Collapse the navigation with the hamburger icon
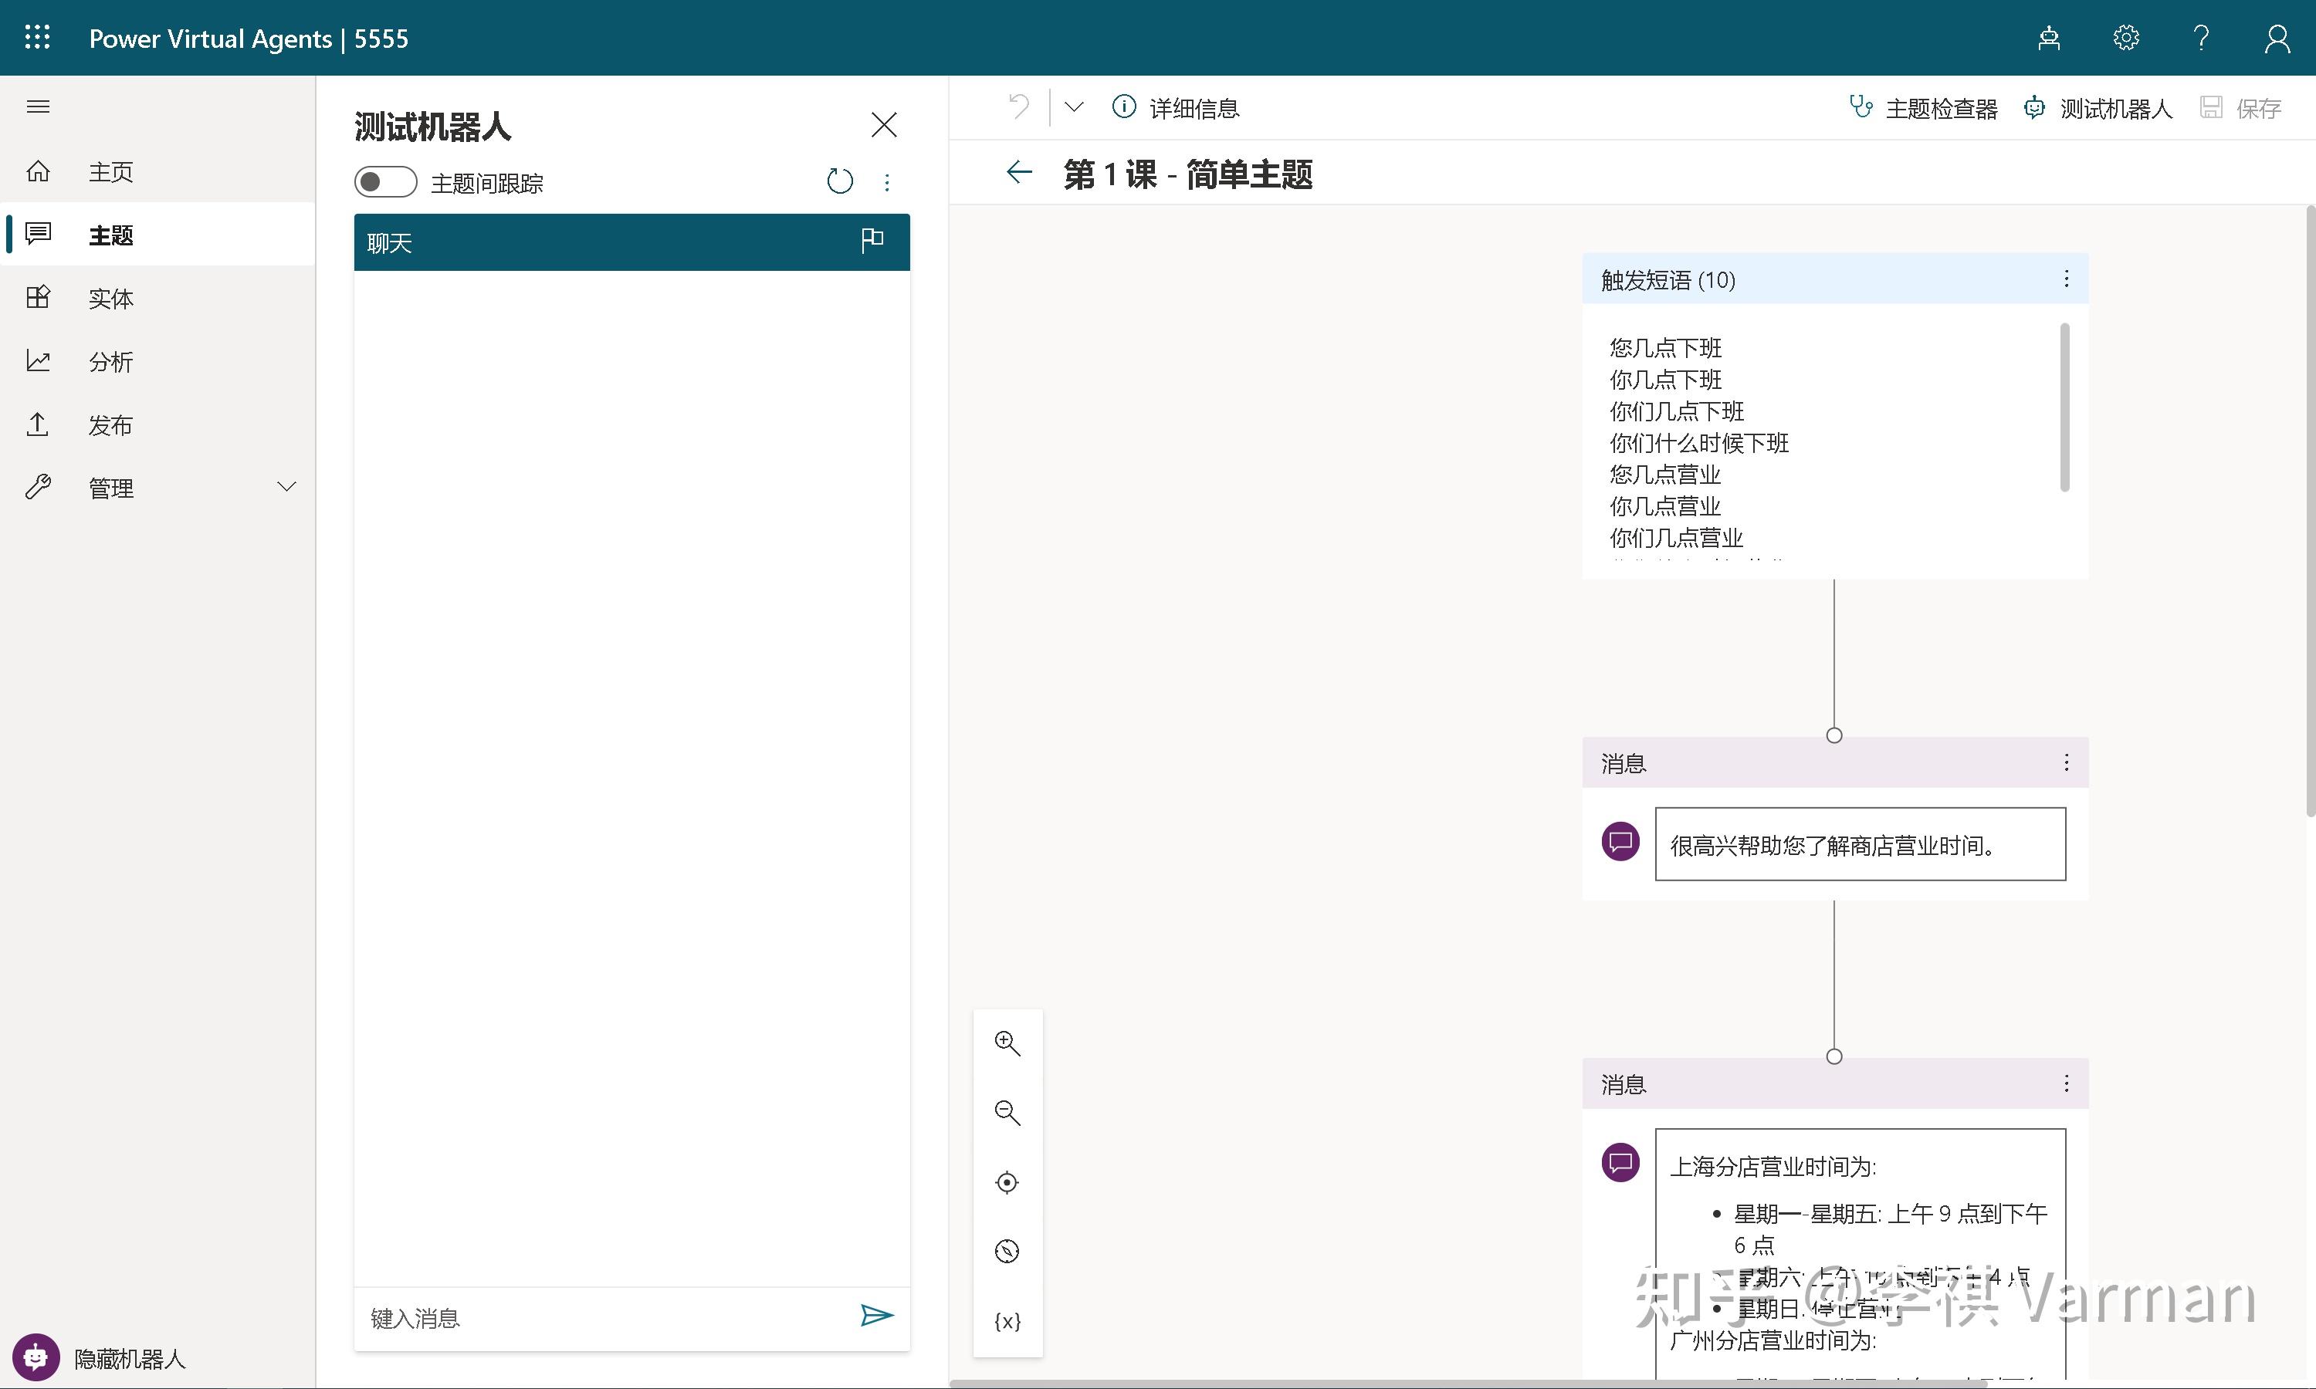The image size is (2316, 1389). pyautogui.click(x=39, y=106)
